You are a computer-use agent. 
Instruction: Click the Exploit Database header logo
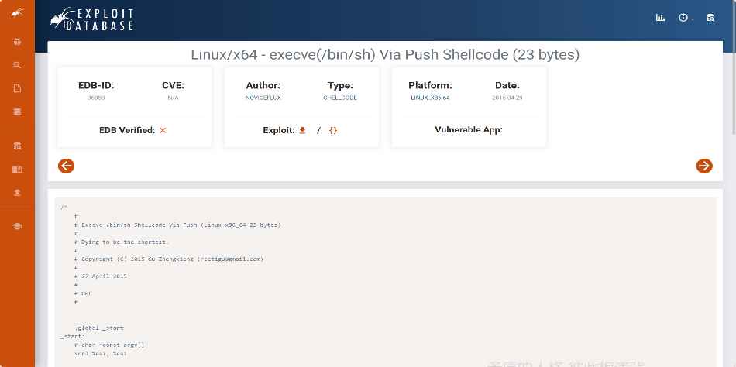click(x=92, y=19)
